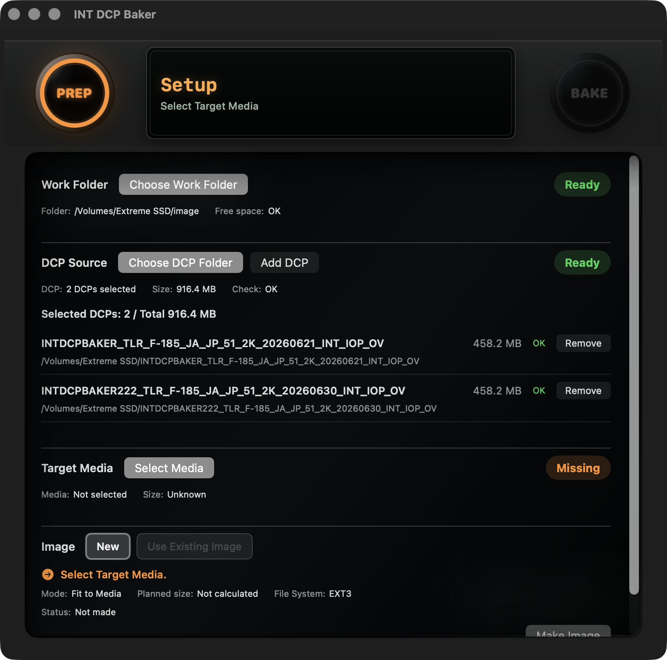The height and width of the screenshot is (660, 667).
Task: Switch to Use Existing Image mode
Action: [194, 546]
